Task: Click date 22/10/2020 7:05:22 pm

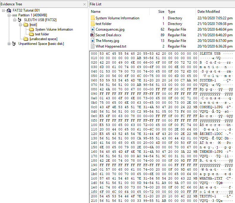Action: coord(215,18)
